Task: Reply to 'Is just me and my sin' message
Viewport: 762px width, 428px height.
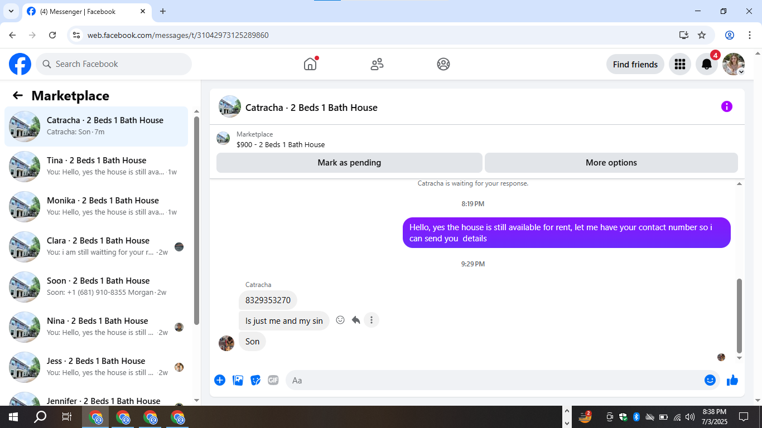Action: click(356, 320)
